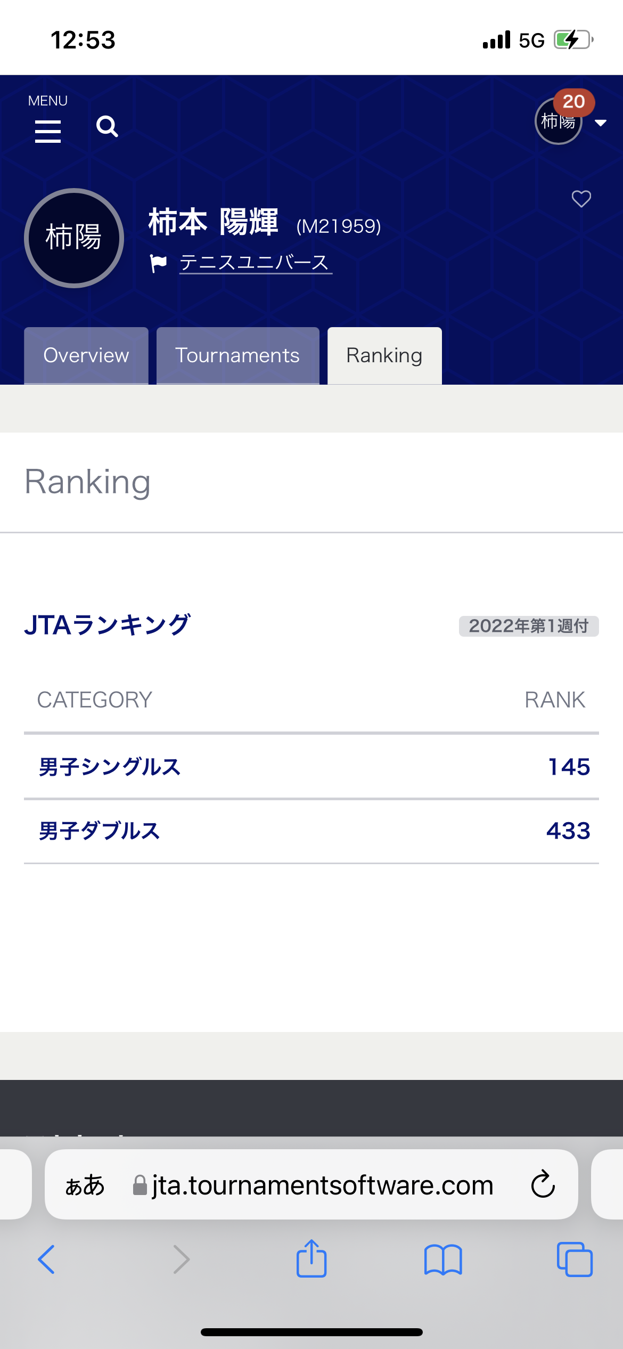The image size is (623, 1349).
Task: Tap the Safari back arrow
Action: [46, 1259]
